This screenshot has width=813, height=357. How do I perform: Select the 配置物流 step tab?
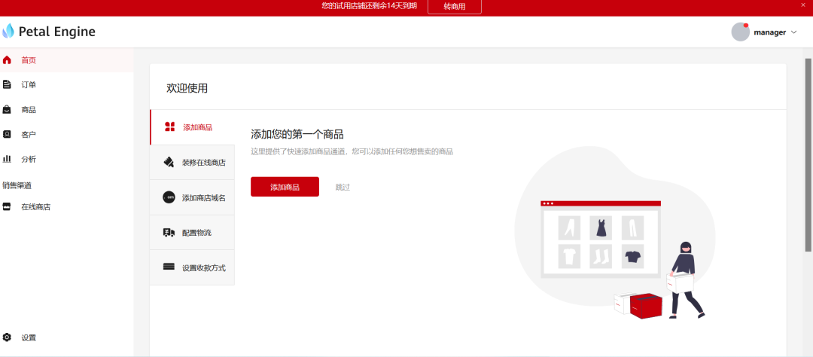point(193,233)
